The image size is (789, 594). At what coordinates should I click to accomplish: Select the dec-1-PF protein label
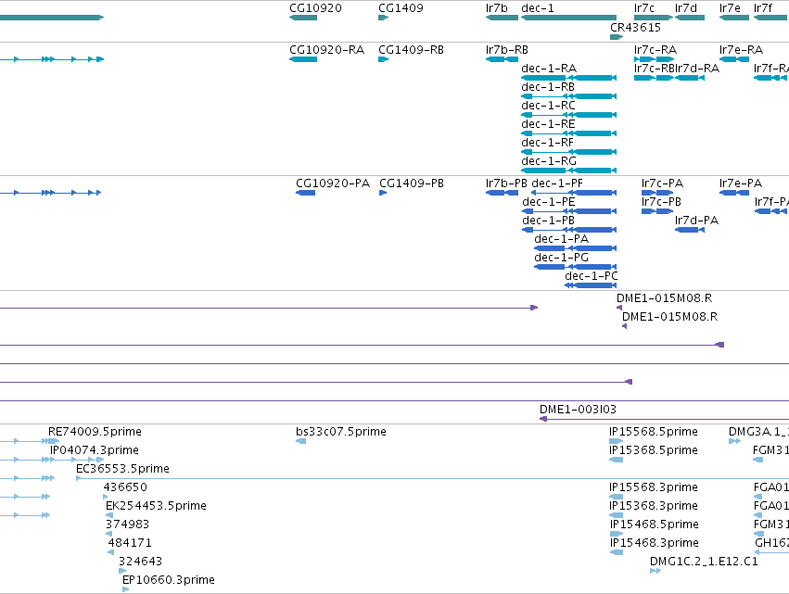tap(557, 183)
